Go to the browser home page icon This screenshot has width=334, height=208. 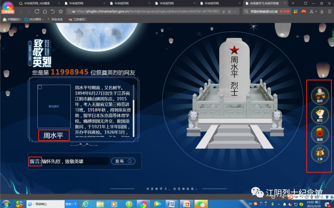pyautogui.click(x=45, y=11)
